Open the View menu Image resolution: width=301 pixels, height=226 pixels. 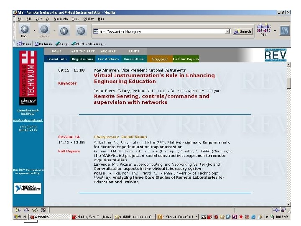[39, 19]
